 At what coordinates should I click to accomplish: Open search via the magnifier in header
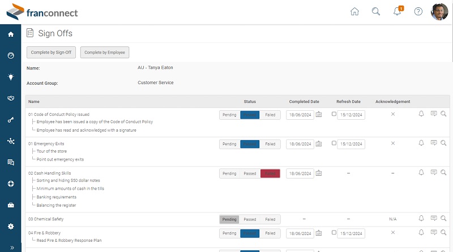375,11
